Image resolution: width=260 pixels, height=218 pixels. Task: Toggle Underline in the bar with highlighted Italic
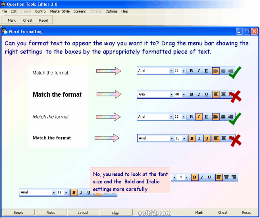click(x=206, y=117)
